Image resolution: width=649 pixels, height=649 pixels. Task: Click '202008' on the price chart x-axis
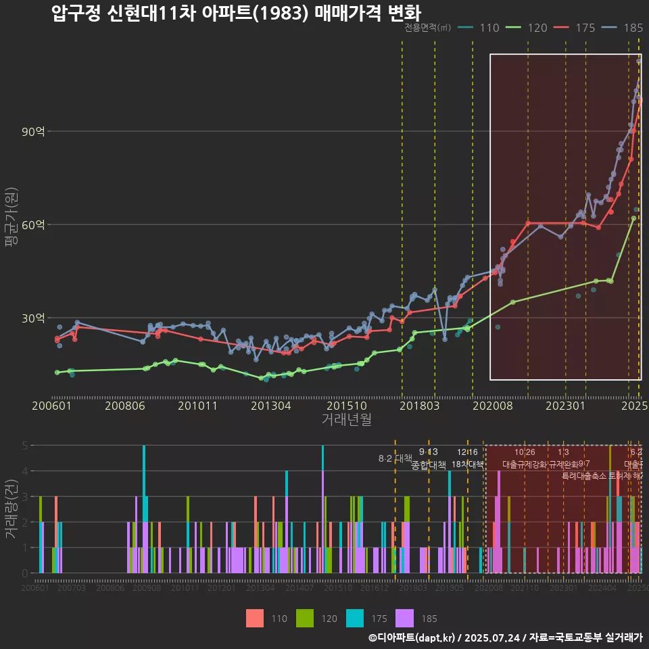(493, 406)
